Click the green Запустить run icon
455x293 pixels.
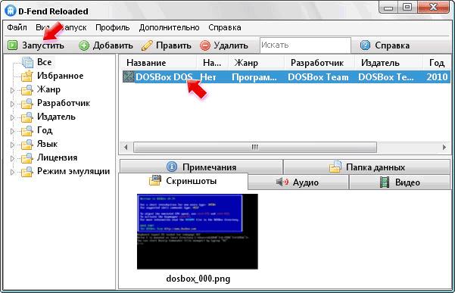pyautogui.click(x=12, y=45)
